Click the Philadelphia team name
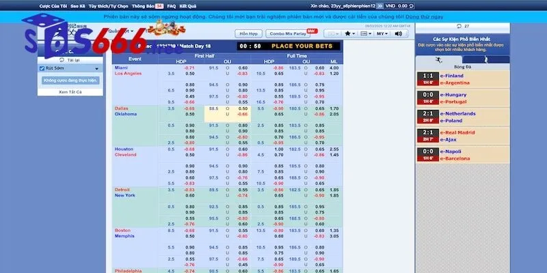 click(128, 271)
